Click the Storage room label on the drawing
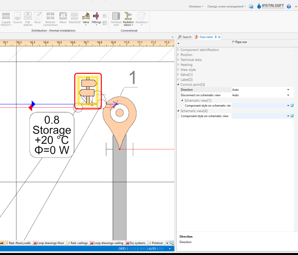 (x=52, y=135)
